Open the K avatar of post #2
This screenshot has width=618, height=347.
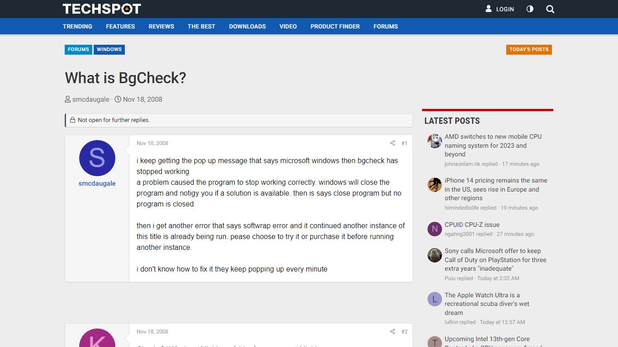coord(97,338)
